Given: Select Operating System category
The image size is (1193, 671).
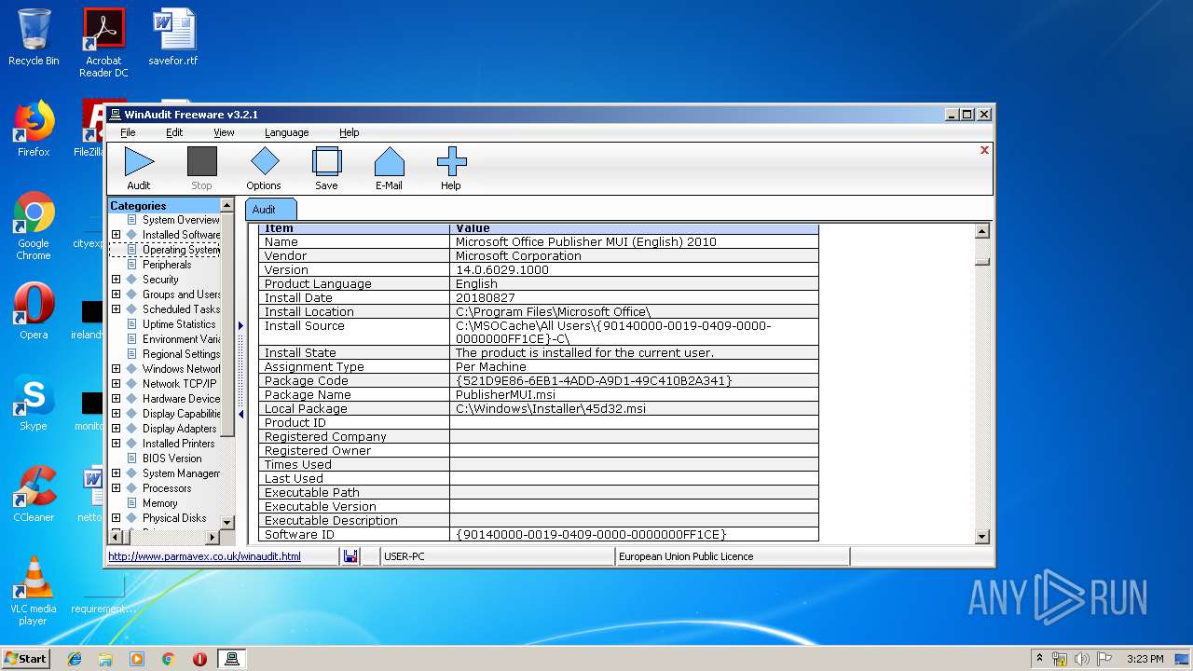Looking at the screenshot, I should 181,250.
